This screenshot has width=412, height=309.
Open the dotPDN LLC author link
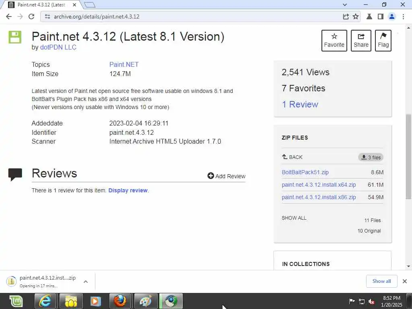tap(58, 47)
